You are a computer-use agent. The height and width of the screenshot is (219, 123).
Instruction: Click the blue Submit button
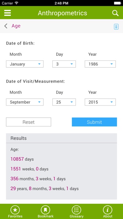tap(94, 122)
